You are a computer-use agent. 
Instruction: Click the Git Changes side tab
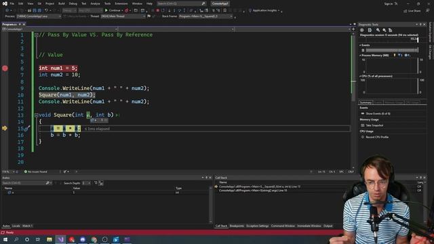click(x=430, y=52)
